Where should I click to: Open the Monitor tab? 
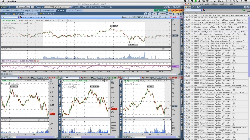(6, 11)
